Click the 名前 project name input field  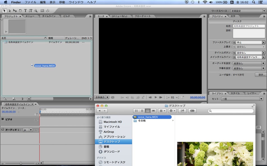point(249,26)
